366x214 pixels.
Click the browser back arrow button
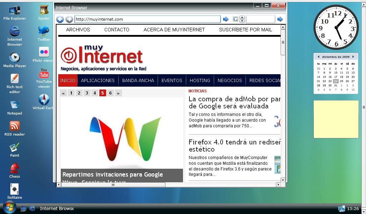[60, 19]
